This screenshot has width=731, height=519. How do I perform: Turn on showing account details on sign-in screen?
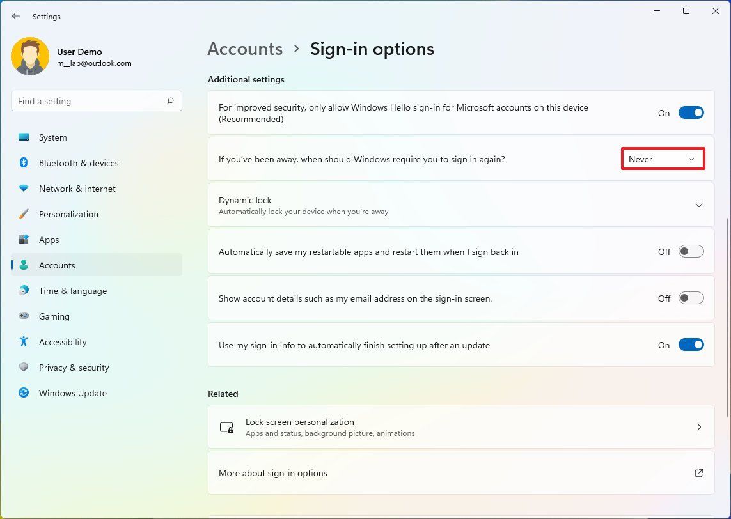(x=691, y=298)
